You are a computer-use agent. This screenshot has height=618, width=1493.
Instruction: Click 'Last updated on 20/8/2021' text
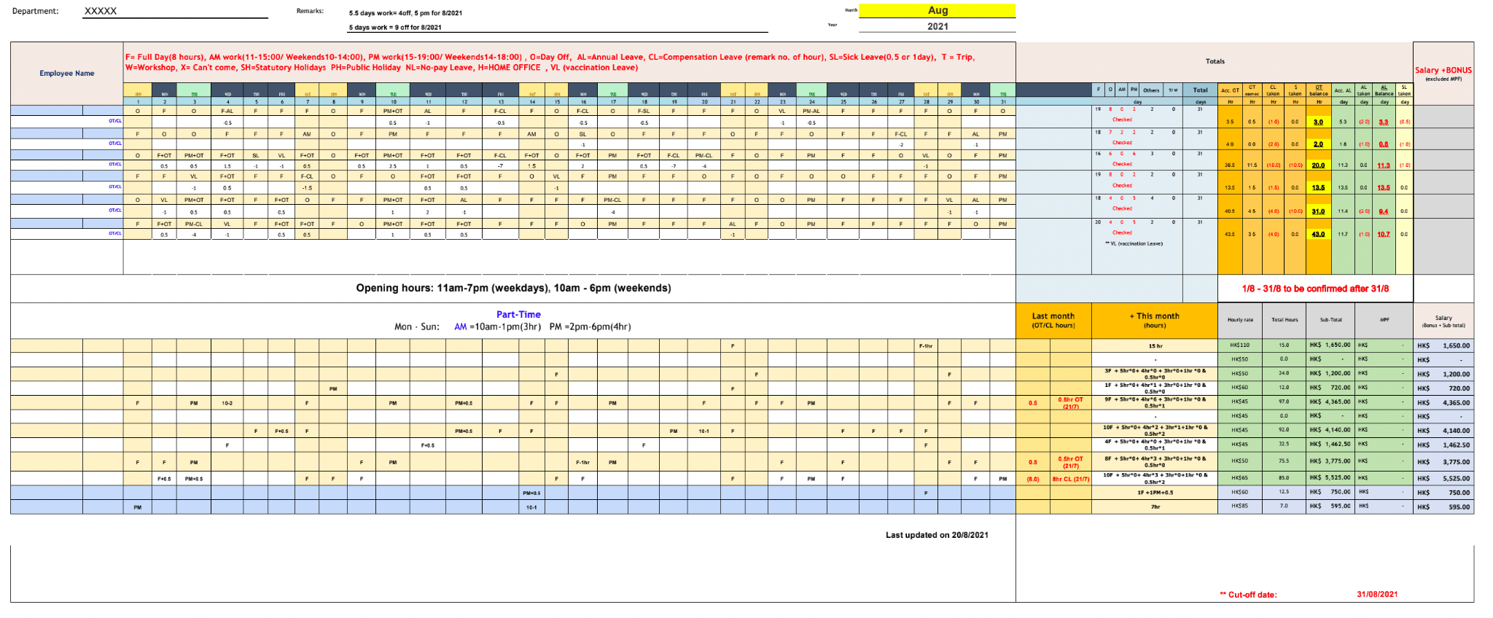937,535
